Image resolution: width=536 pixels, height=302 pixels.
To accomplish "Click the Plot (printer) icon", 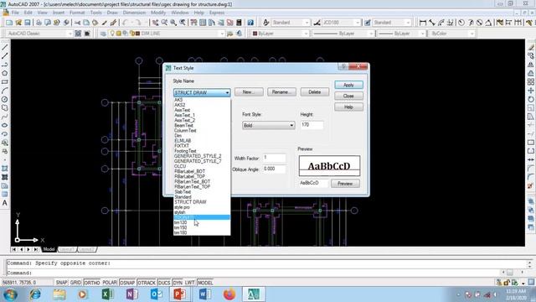I will tap(39, 23).
